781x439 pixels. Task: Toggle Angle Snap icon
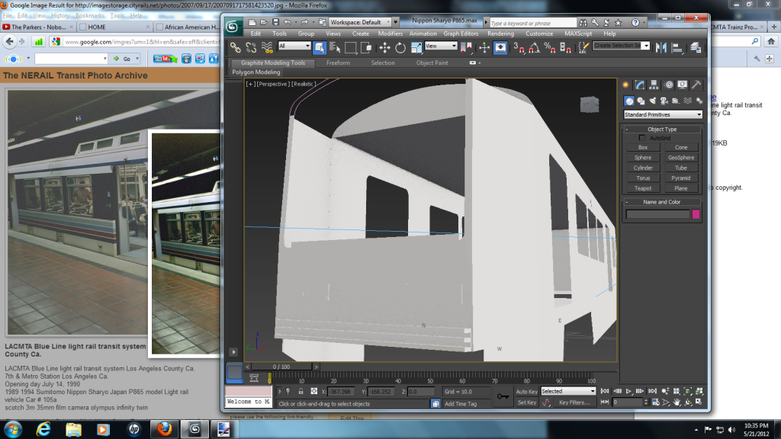point(535,48)
